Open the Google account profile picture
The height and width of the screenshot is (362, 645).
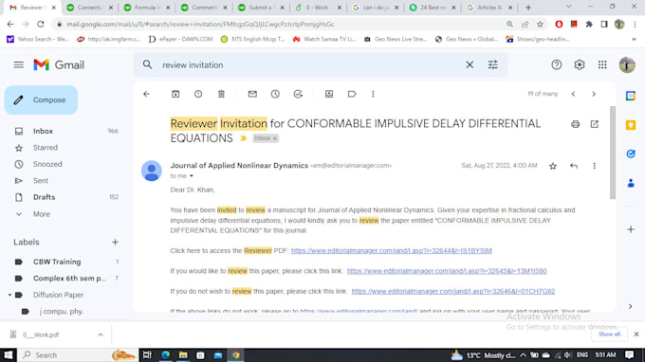(x=627, y=65)
